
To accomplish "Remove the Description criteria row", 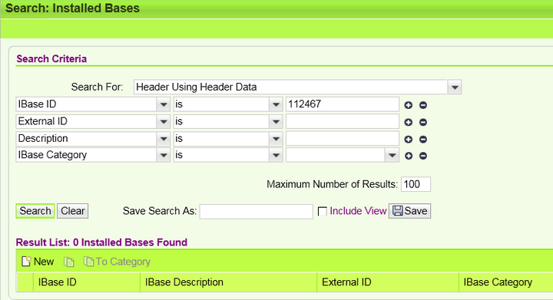I will (423, 140).
